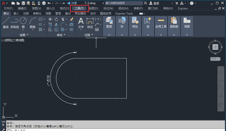Switch to the 管理 ribbon tab
The image size is (226, 131).
58,13
